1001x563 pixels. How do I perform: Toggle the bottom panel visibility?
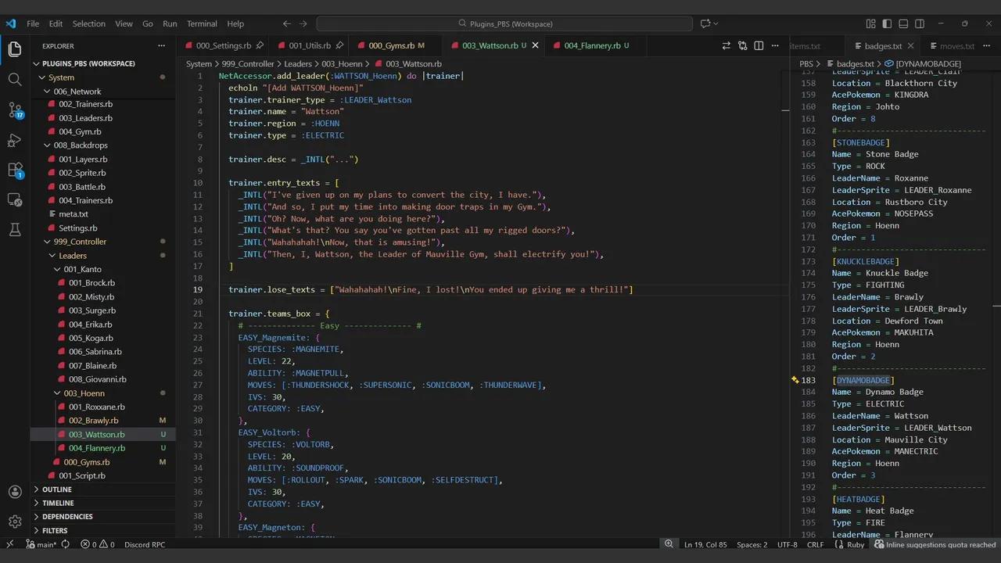click(x=903, y=24)
